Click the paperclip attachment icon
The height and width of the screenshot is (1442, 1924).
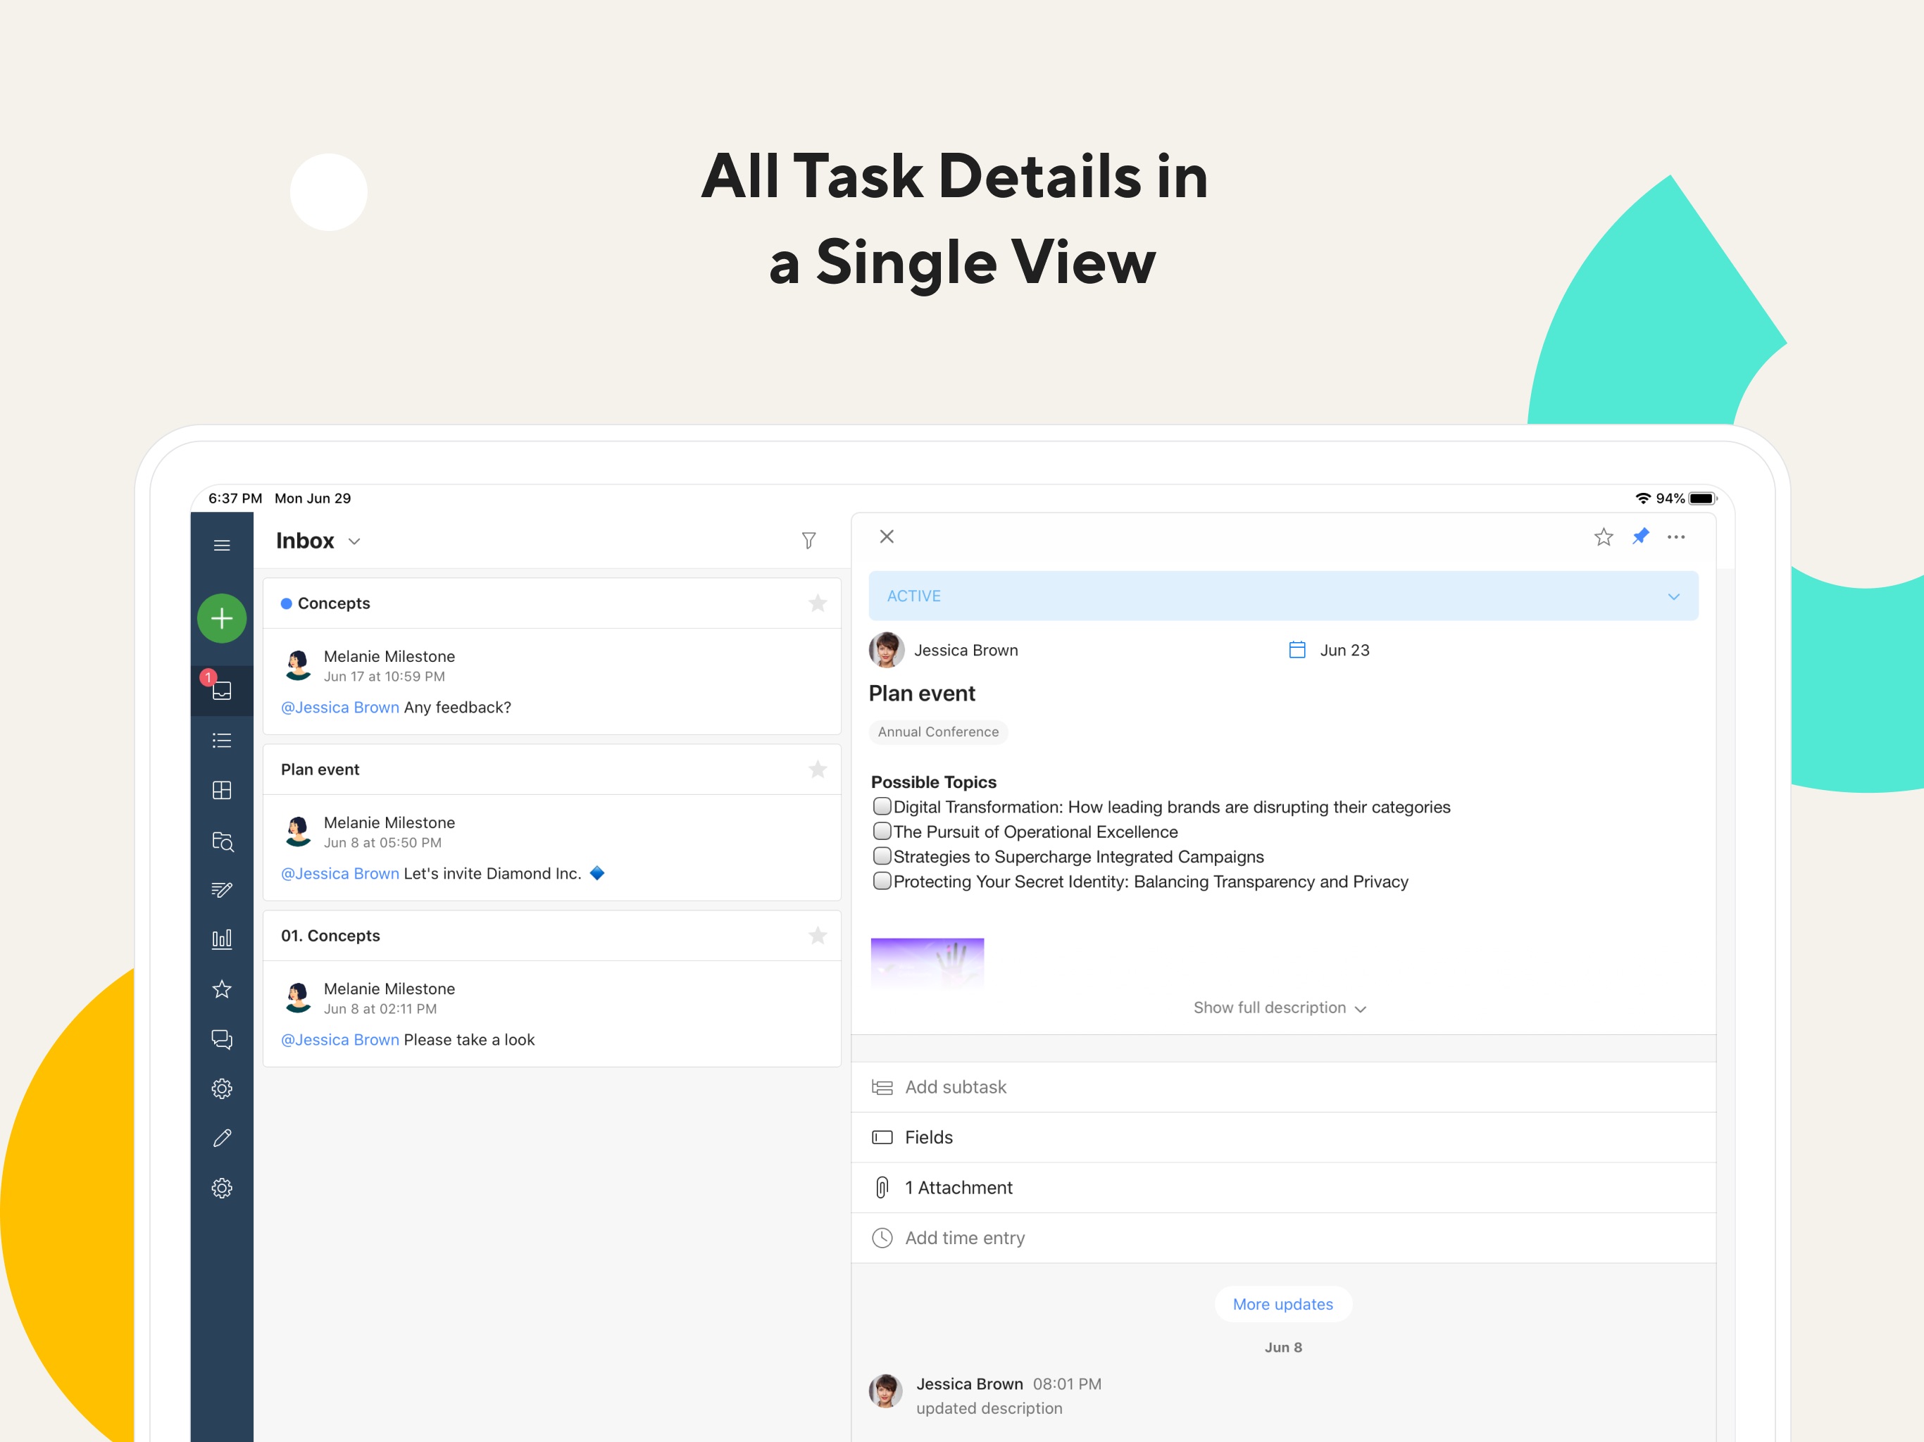click(882, 1187)
